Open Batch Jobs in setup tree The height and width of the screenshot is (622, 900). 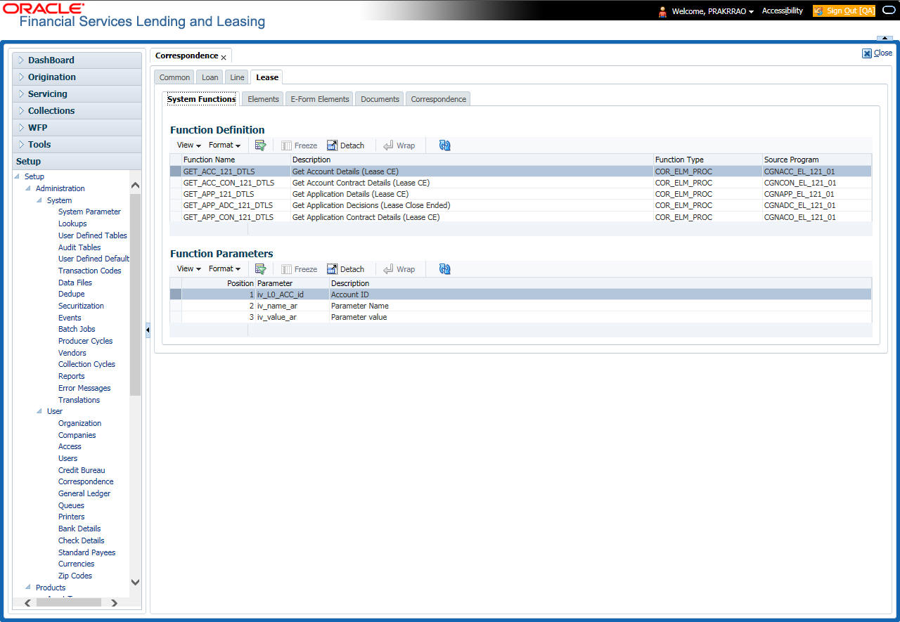point(77,329)
